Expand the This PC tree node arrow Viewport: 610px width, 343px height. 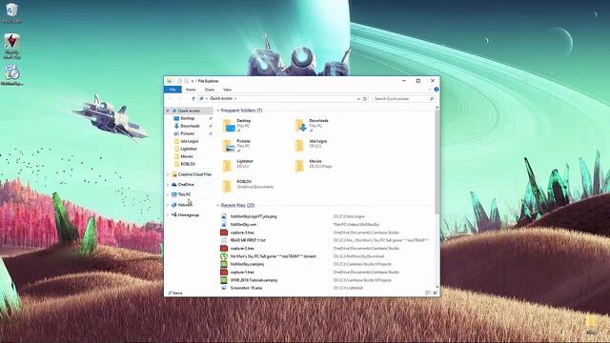168,194
